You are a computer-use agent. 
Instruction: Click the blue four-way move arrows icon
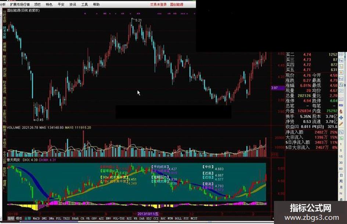(x=341, y=118)
